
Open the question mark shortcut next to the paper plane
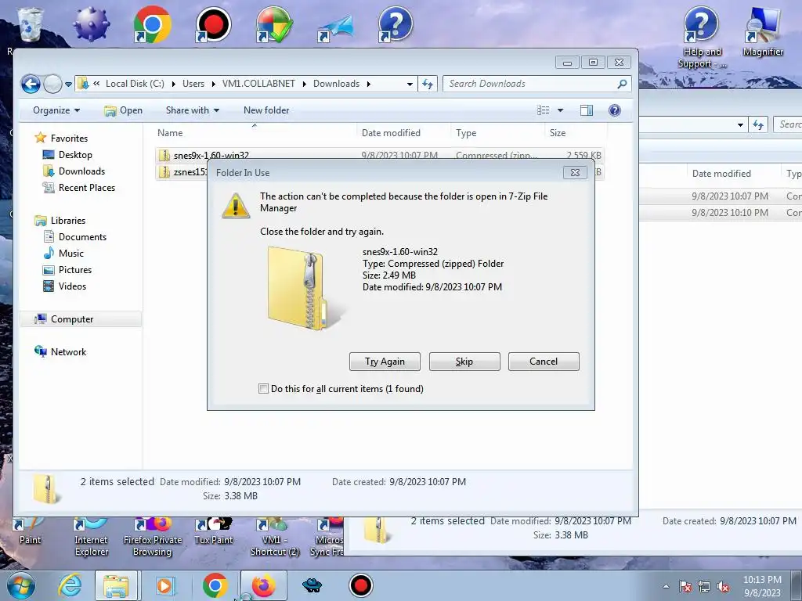[x=396, y=24]
